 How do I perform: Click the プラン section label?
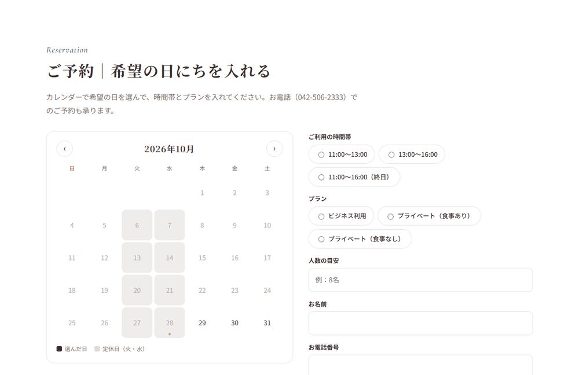(x=317, y=198)
